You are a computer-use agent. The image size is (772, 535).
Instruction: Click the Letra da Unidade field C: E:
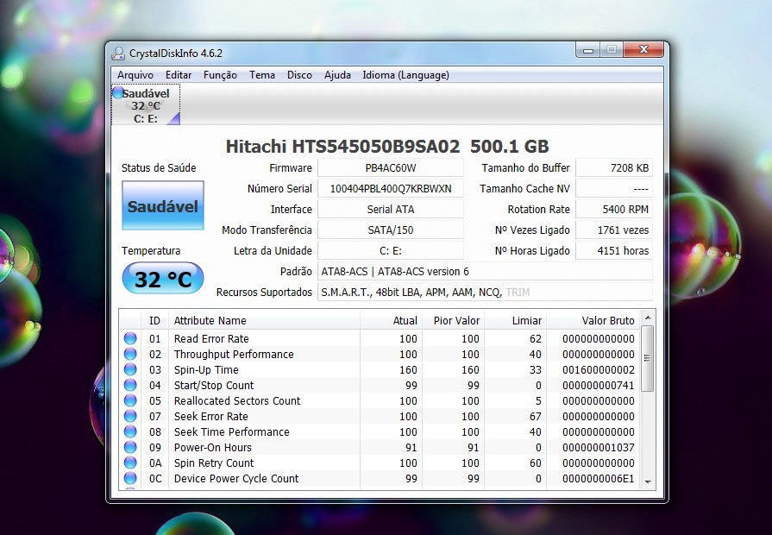391,251
